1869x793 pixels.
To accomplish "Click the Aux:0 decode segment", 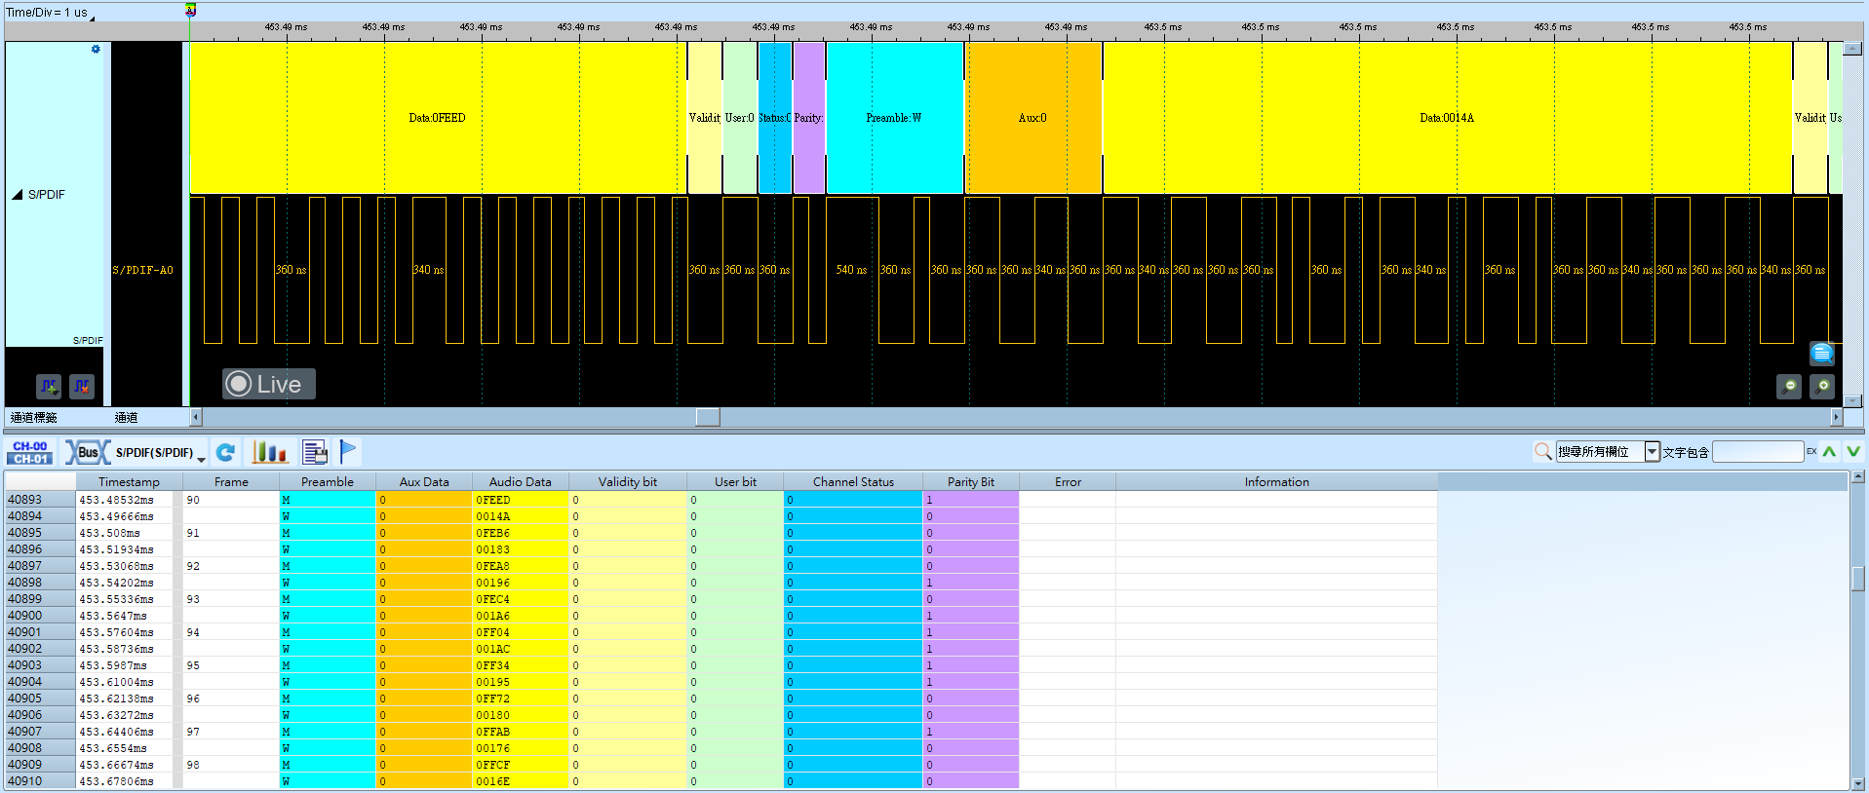I will coord(1033,118).
